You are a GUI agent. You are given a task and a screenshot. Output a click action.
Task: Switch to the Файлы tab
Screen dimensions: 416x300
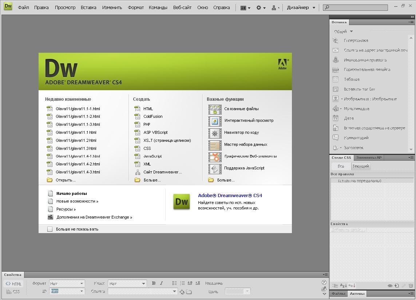338,293
